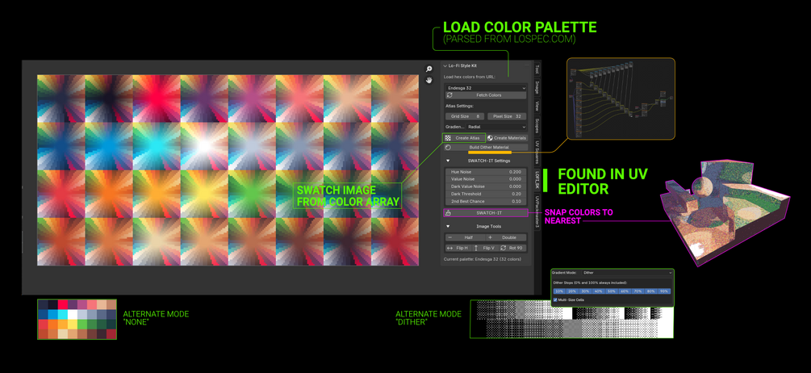Click Create Materials with the sphere icon
This screenshot has width=811, height=373.
point(507,138)
